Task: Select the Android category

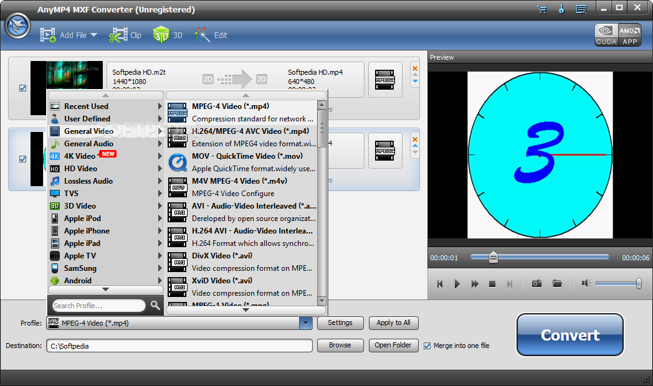Action: point(106,281)
